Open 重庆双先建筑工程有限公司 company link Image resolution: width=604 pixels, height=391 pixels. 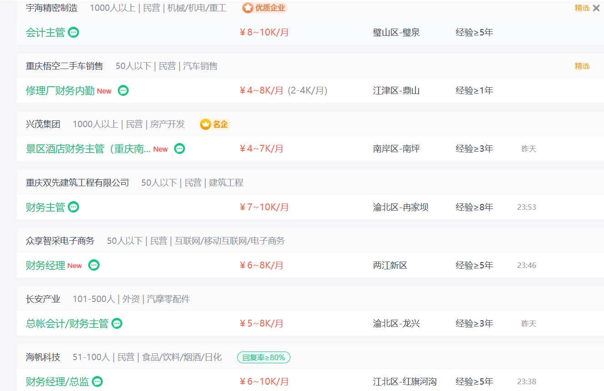pyautogui.click(x=78, y=183)
